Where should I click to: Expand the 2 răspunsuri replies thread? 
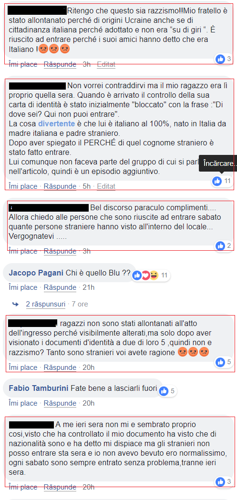click(46, 304)
